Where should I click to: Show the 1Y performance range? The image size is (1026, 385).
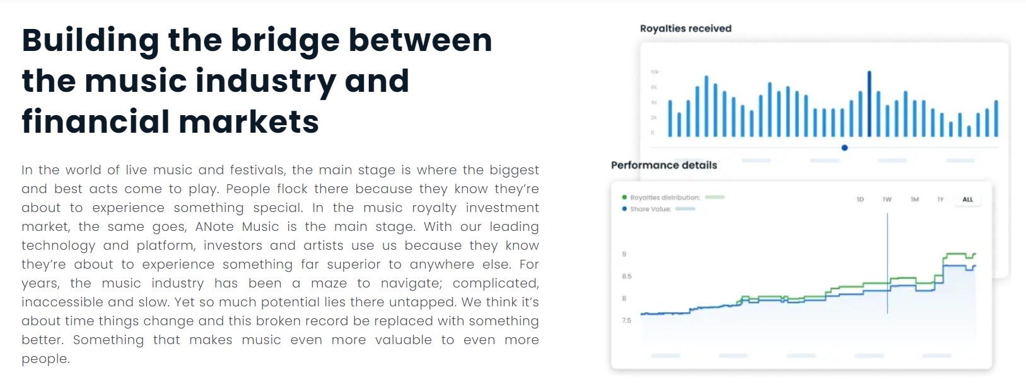point(940,199)
